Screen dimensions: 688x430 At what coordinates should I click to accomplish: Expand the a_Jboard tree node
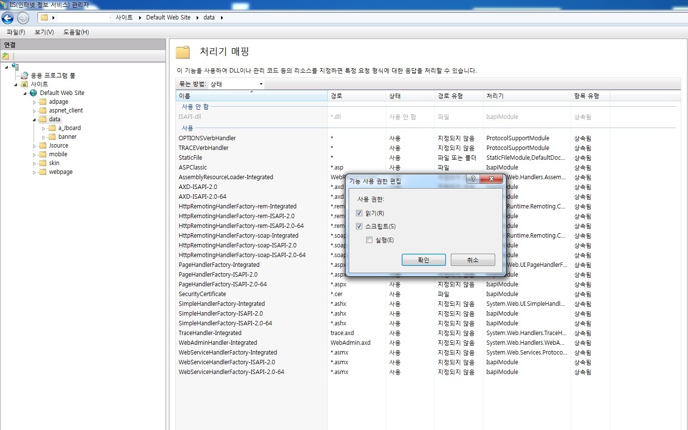[x=43, y=129]
